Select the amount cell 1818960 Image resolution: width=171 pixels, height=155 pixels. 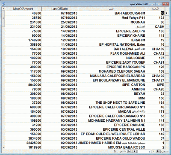pyautogui.click(x=24, y=147)
